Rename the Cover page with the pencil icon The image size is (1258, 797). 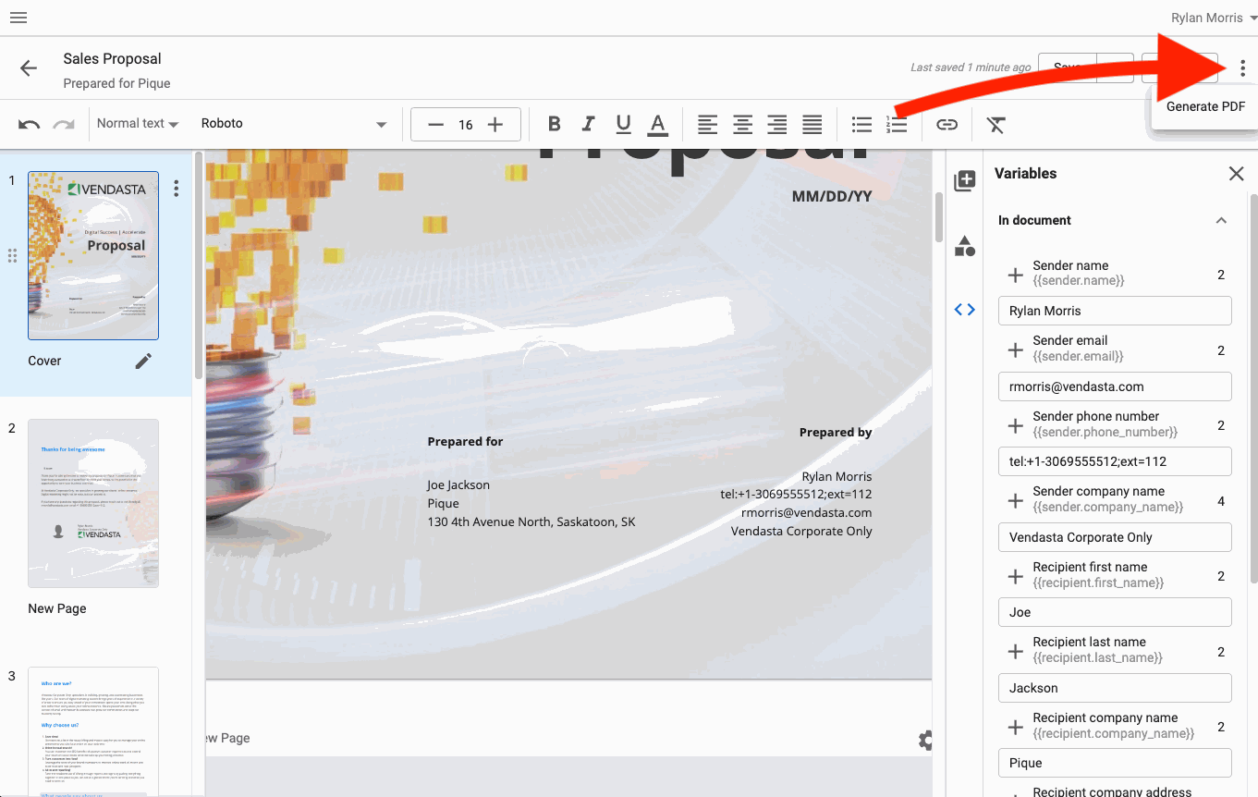[143, 362]
